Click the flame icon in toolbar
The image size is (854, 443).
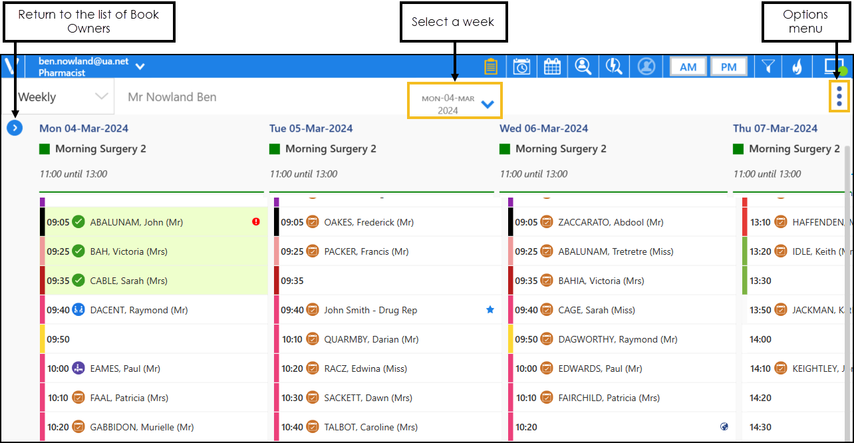(797, 67)
